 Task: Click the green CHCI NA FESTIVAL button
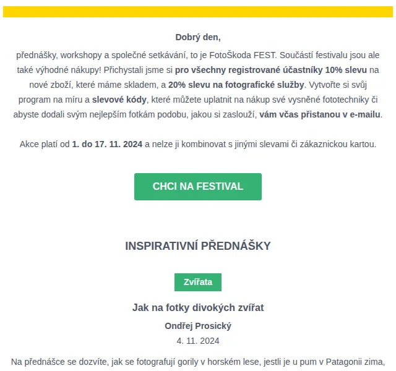pos(198,187)
